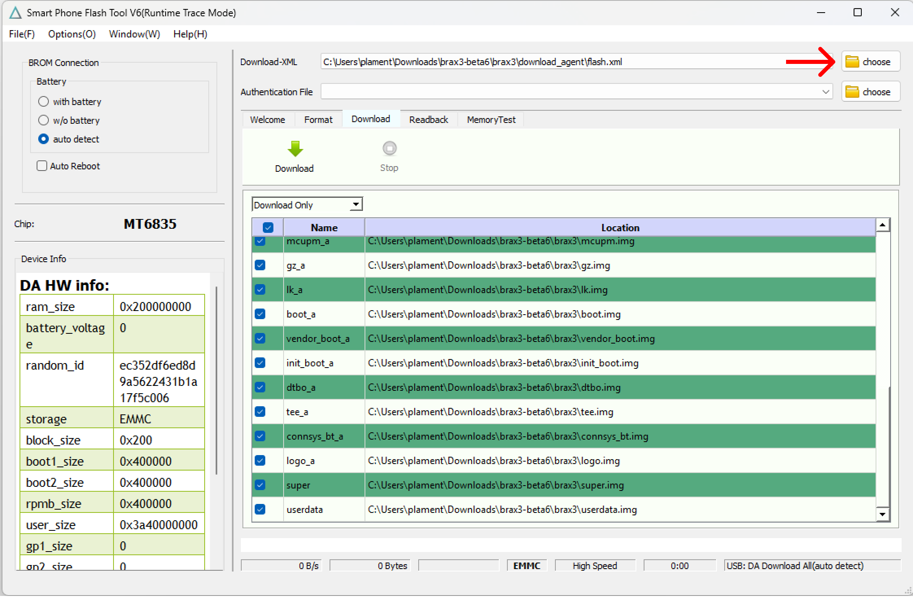Image resolution: width=913 pixels, height=600 pixels.
Task: Switch to the Format tab
Action: pyautogui.click(x=318, y=120)
